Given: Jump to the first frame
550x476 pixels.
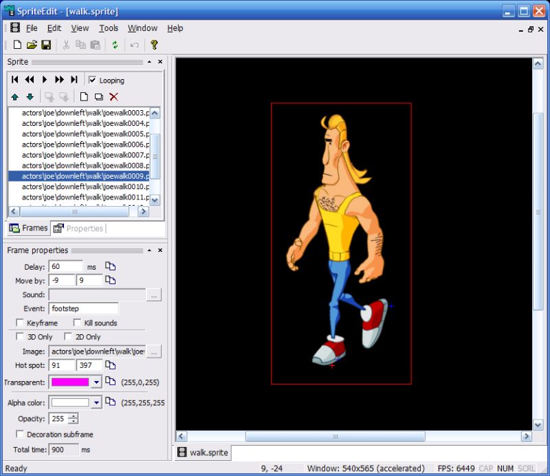Looking at the screenshot, I should pyautogui.click(x=14, y=79).
